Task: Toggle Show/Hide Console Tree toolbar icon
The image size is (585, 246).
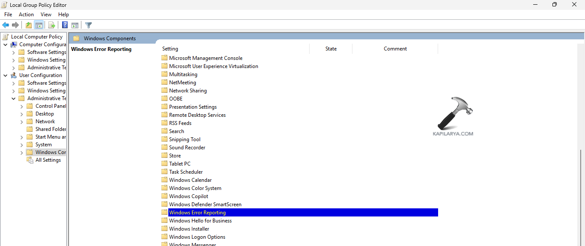Action: coord(39,25)
